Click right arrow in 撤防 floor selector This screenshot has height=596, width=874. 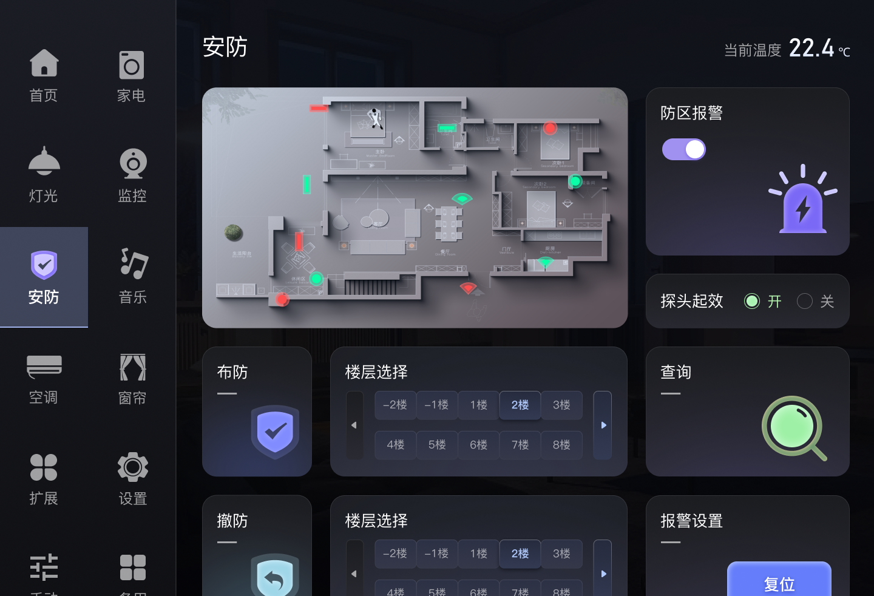603,574
